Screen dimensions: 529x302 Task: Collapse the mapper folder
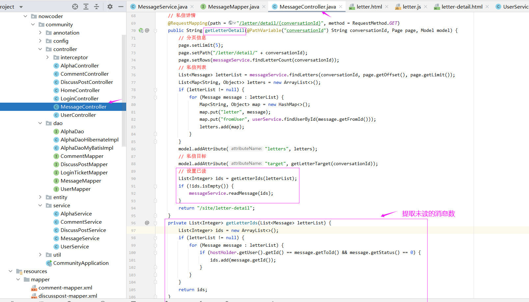pyautogui.click(x=18, y=279)
